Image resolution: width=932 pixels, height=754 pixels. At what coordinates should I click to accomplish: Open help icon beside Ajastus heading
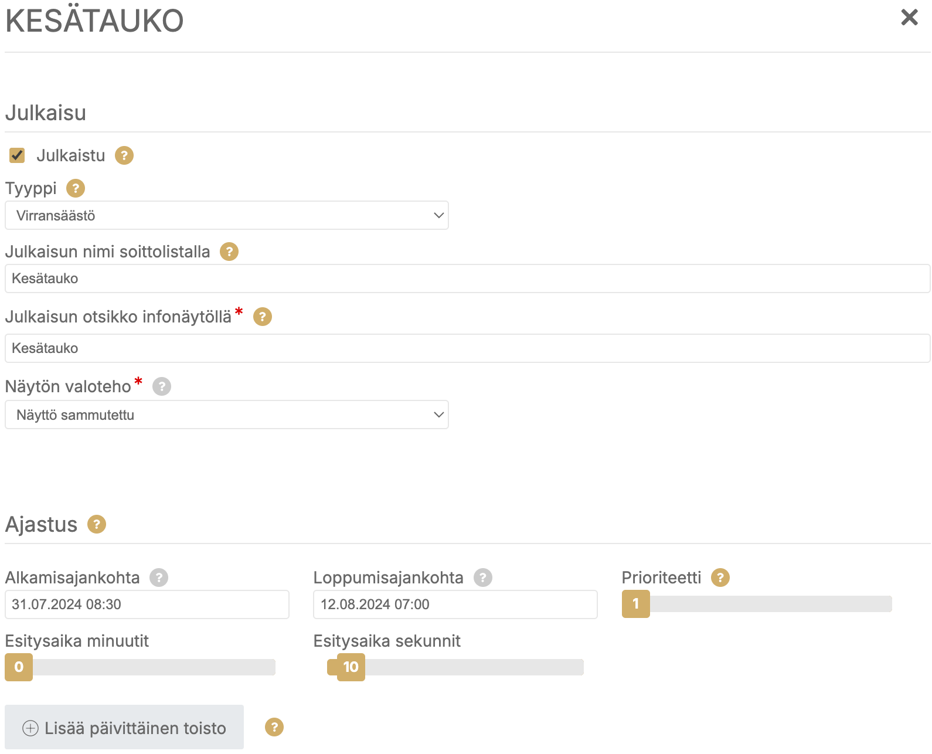(97, 524)
